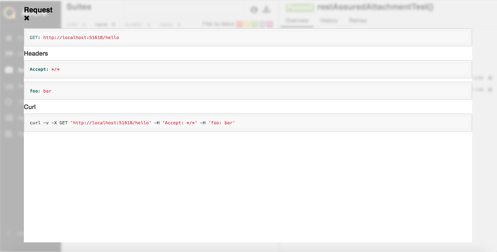Switch to the Overview tab behind modal
The image size is (497, 252).
[297, 21]
